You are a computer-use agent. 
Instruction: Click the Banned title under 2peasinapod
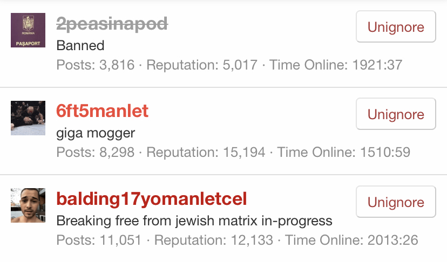click(x=80, y=45)
